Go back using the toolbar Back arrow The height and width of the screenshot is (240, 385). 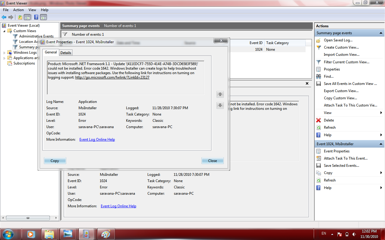4,17
